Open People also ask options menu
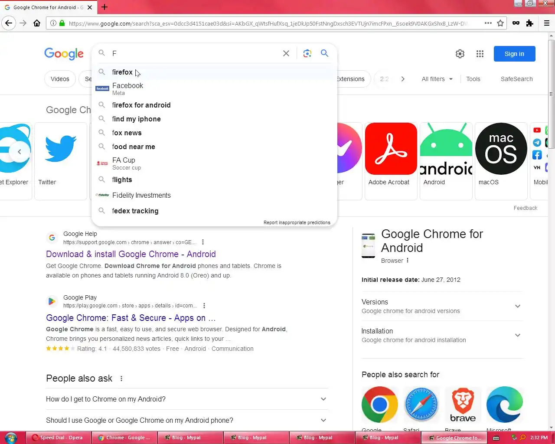Viewport: 555px width, 444px height. [121, 379]
